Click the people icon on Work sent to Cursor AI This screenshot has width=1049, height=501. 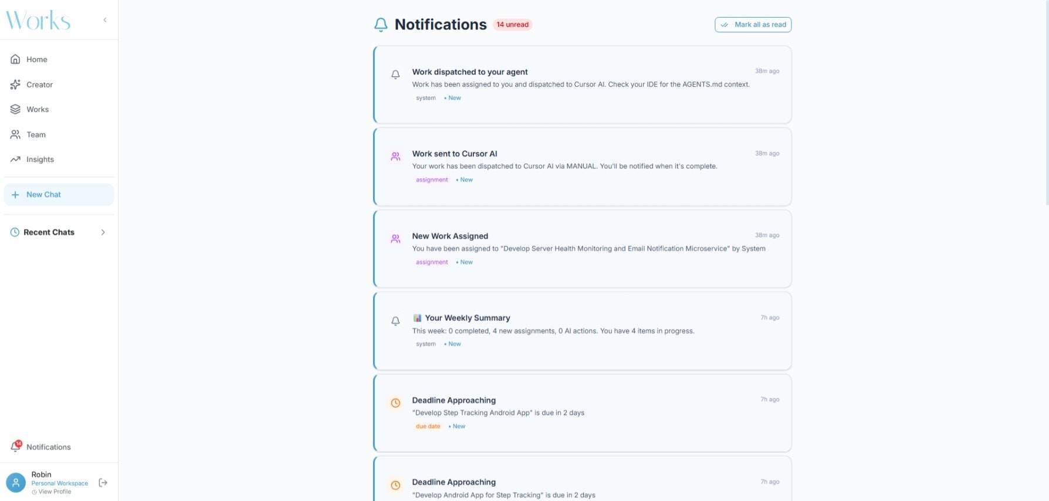[395, 157]
